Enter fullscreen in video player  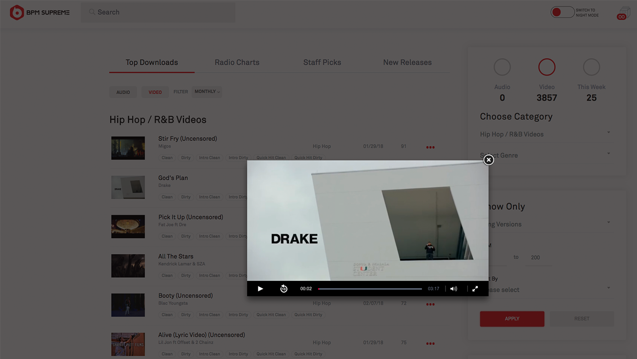tap(475, 289)
